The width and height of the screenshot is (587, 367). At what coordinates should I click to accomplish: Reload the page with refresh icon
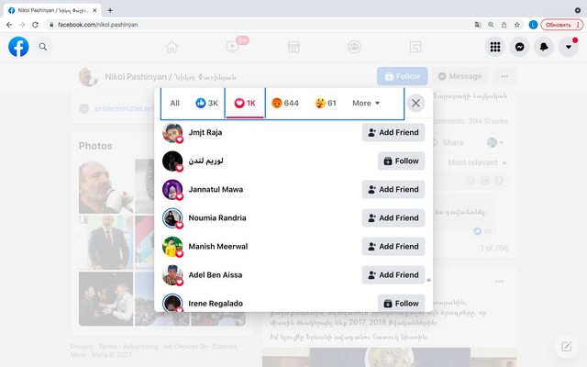[35, 25]
